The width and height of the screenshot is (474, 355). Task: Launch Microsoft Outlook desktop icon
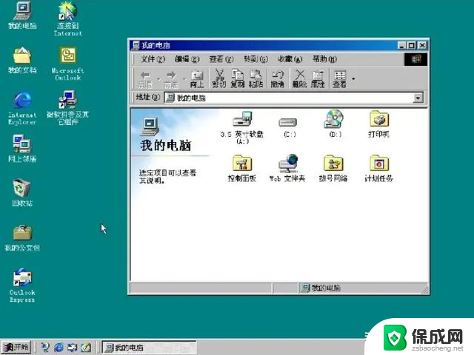tap(67, 64)
